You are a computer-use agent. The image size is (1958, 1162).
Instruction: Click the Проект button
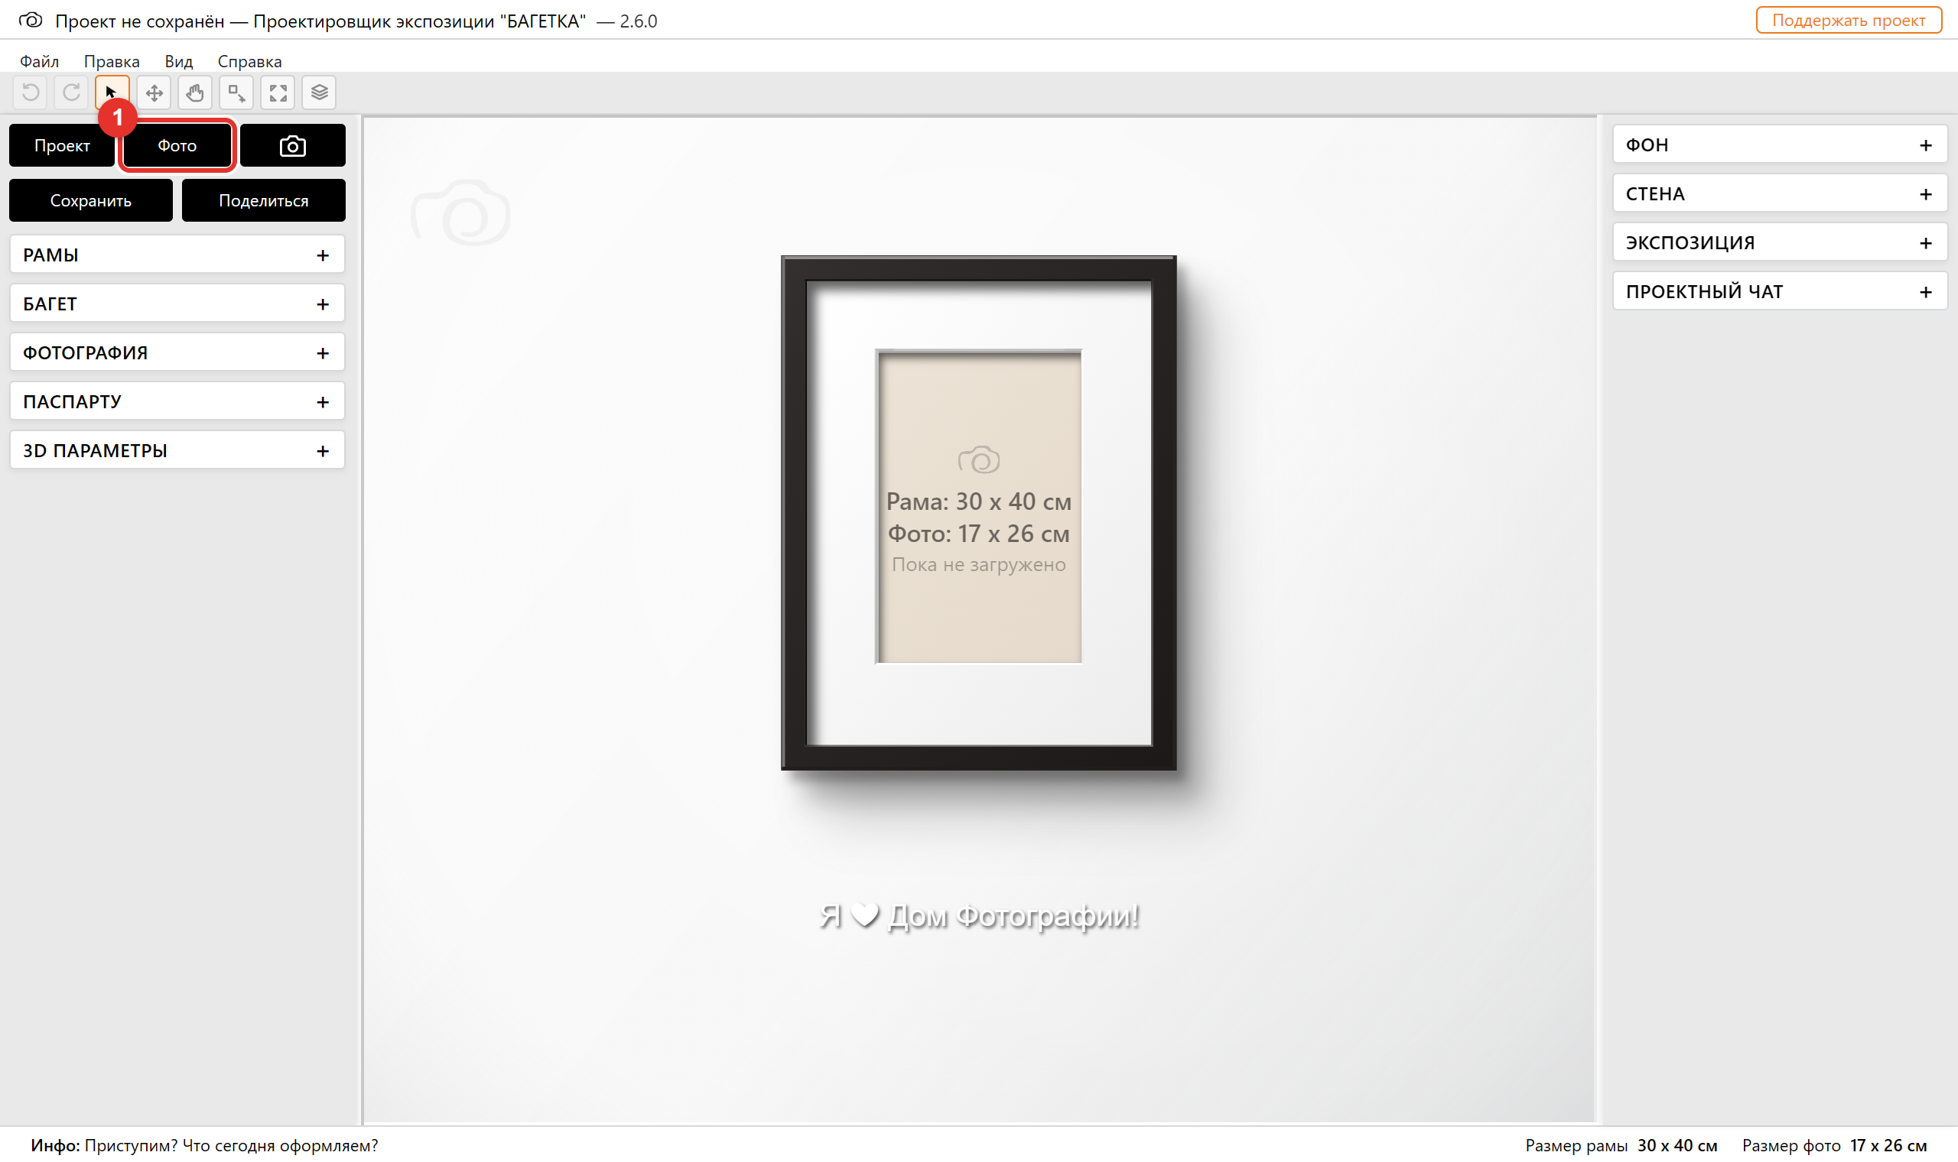click(x=62, y=146)
